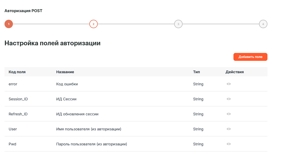Jump to step 2 in progress bar
This screenshot has width=293, height=158.
[x=94, y=24]
